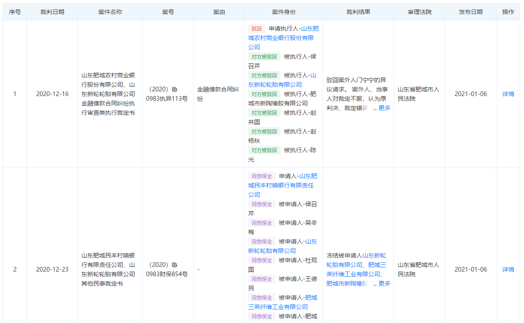The image size is (524, 323).
Task: Open 肥城三英纤维工业有限公司 link in the 裁判结果 column
Action: pos(356,269)
